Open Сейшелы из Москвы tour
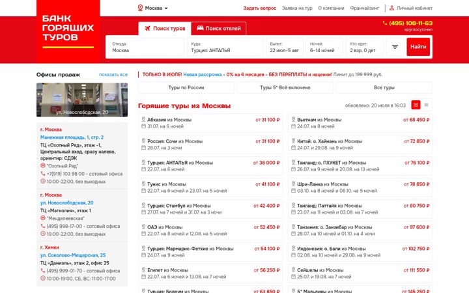 pos(360,273)
